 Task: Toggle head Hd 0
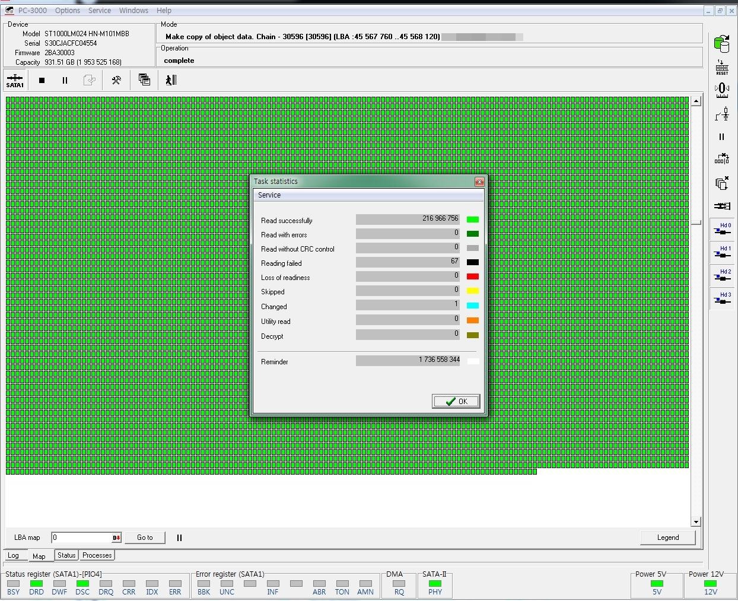pos(722,229)
